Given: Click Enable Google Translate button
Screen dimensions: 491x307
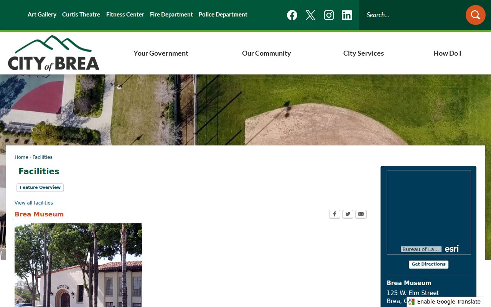Looking at the screenshot, I should (x=445, y=302).
